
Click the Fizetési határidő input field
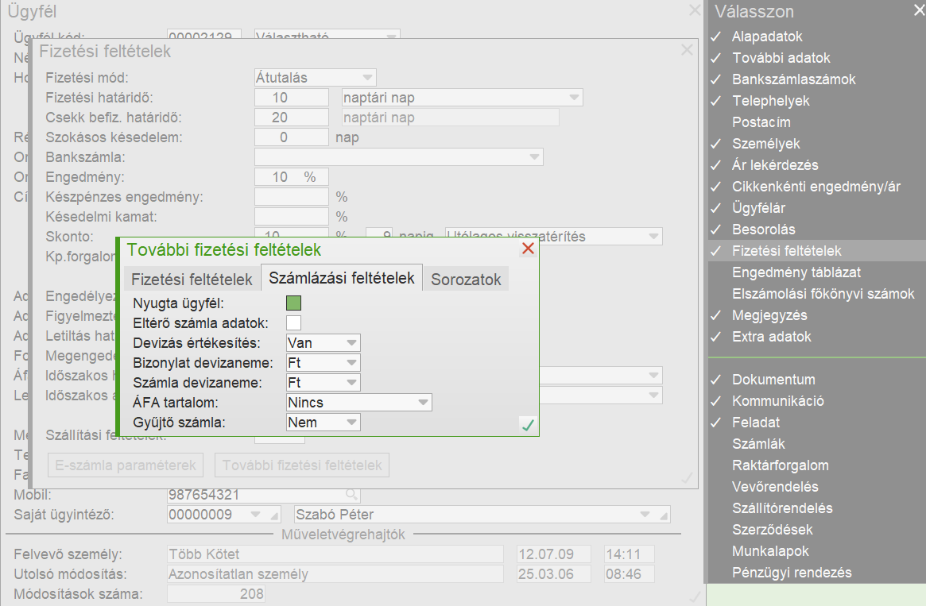291,98
